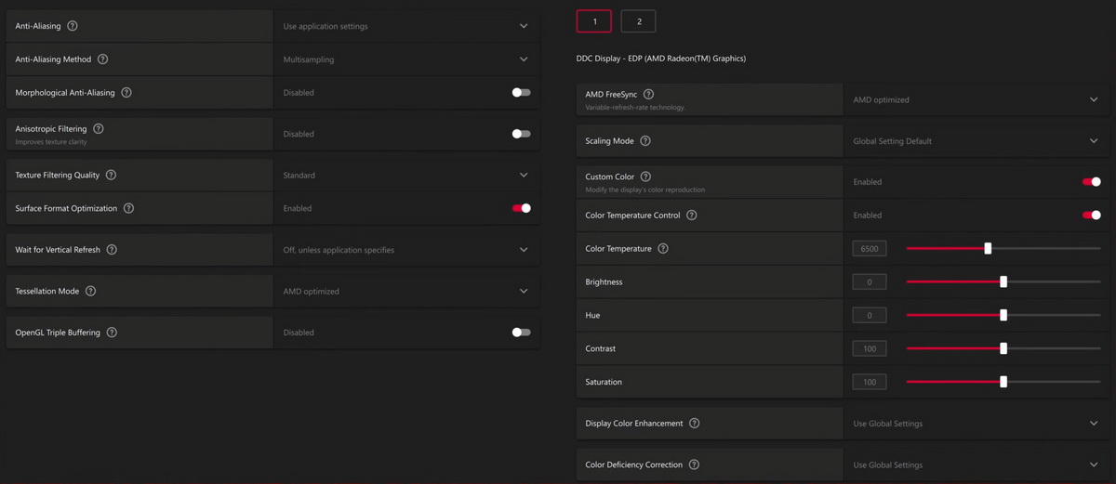Viewport: 1116px width, 484px height.
Task: Click the Color Temperature value field
Action: tap(870, 249)
